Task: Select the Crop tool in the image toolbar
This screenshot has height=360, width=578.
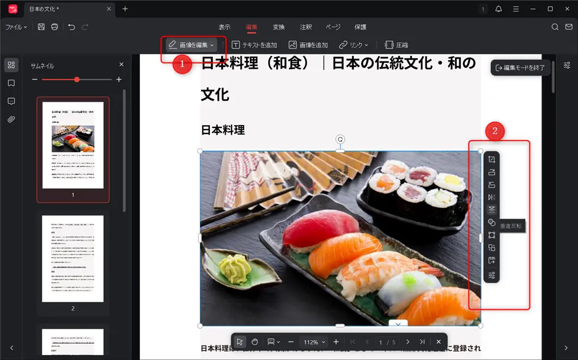Action: point(491,161)
